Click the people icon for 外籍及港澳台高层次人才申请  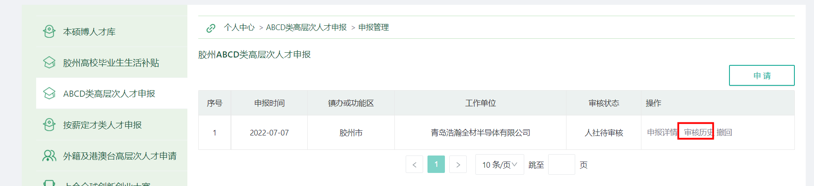tap(49, 156)
